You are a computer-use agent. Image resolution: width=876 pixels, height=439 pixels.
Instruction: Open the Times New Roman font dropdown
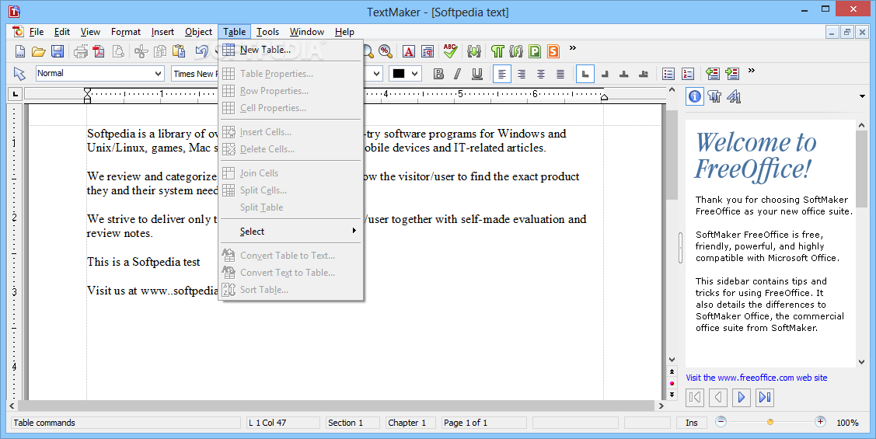(x=194, y=74)
